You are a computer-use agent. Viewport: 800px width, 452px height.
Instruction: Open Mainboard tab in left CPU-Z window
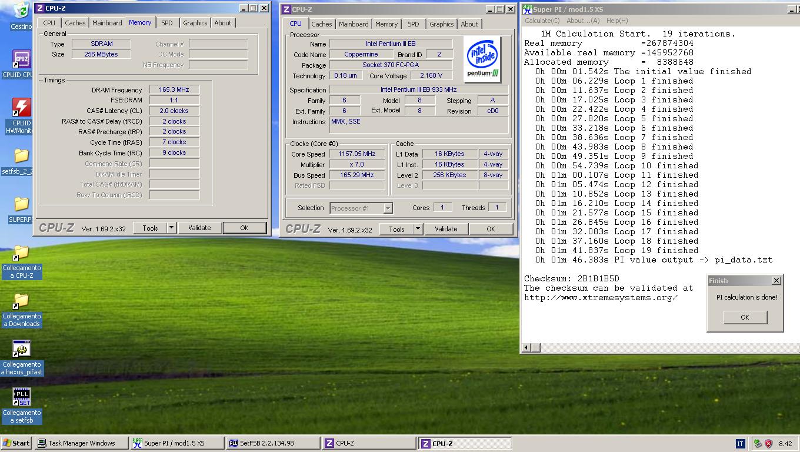107,23
